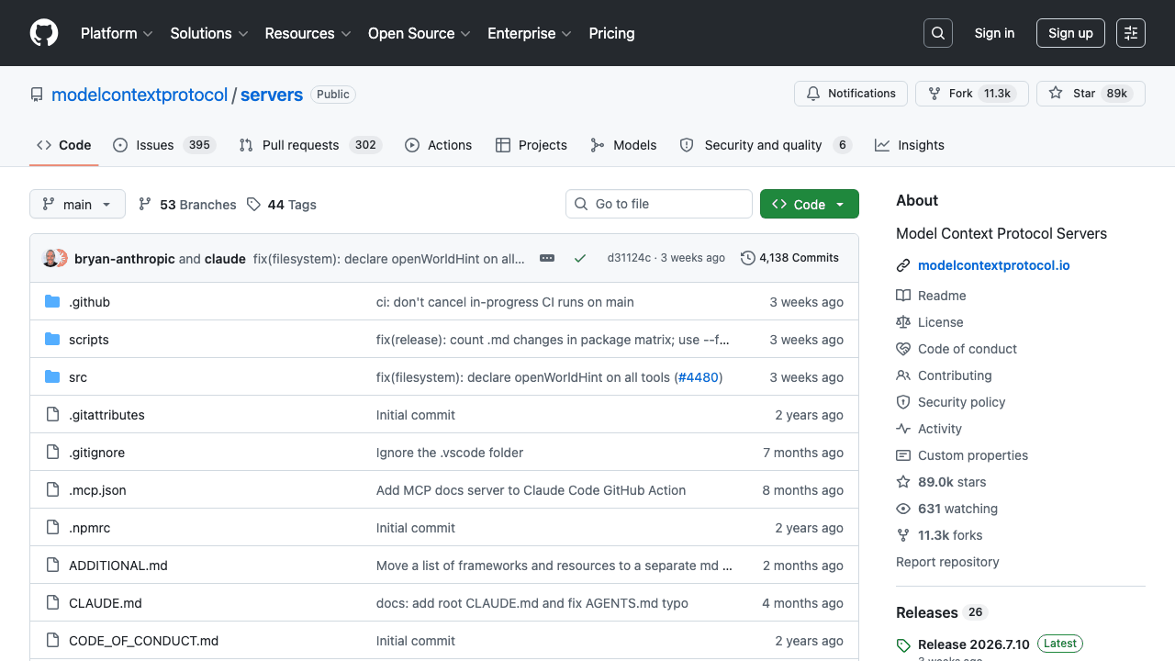Click the file icon next to .mcp.json
Screen dimensions: 1175x661
52,490
